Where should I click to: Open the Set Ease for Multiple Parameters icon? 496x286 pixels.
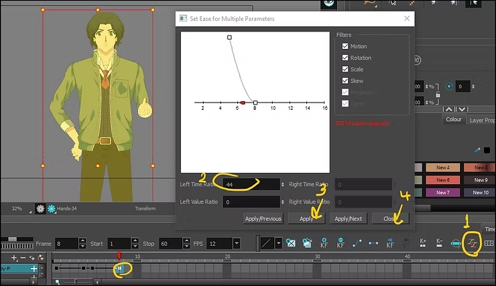pyautogui.click(x=473, y=243)
